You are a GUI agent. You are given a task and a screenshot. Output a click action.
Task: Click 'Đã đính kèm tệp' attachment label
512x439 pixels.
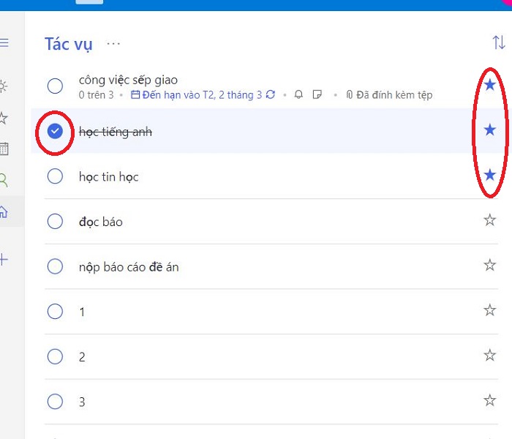coord(394,95)
